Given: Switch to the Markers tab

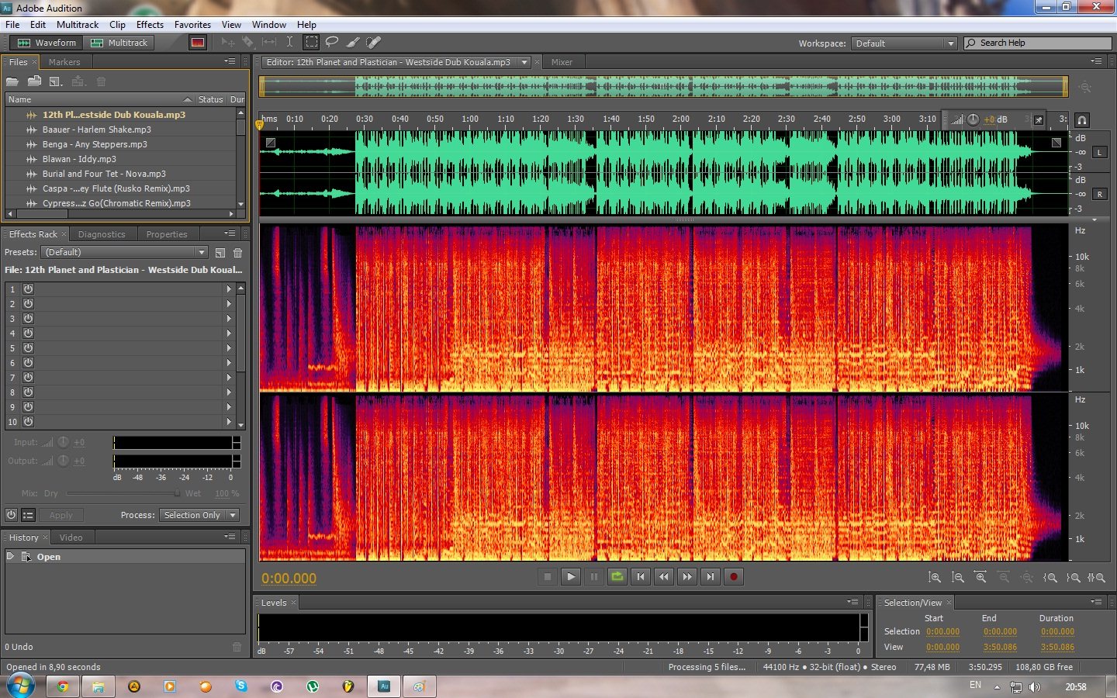Looking at the screenshot, I should pyautogui.click(x=64, y=62).
